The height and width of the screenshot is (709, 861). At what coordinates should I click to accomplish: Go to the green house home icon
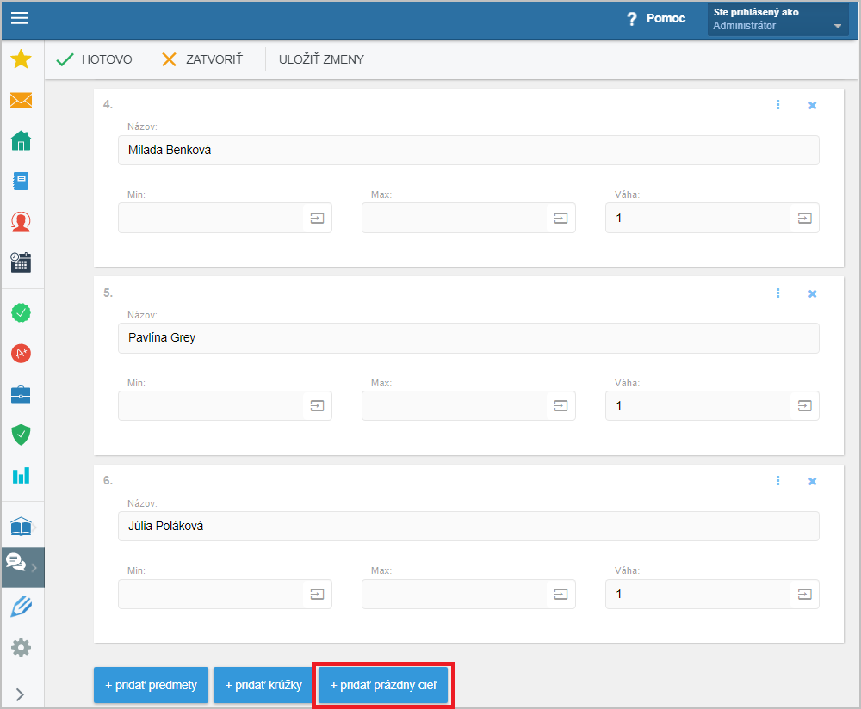pos(21,140)
